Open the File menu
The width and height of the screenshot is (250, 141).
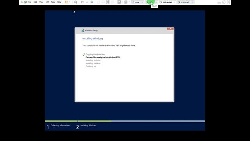point(30,2)
